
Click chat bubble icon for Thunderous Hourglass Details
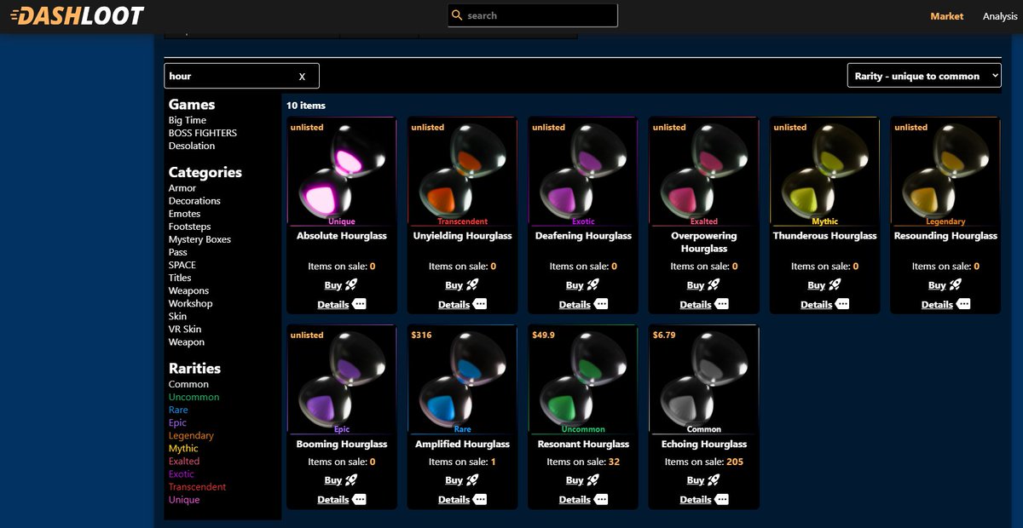coord(843,304)
